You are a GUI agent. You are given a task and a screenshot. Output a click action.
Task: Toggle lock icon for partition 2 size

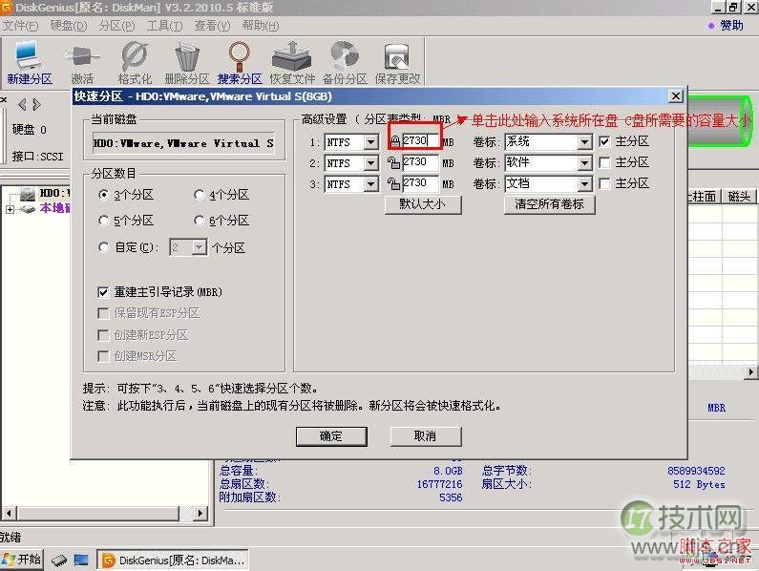tap(393, 162)
